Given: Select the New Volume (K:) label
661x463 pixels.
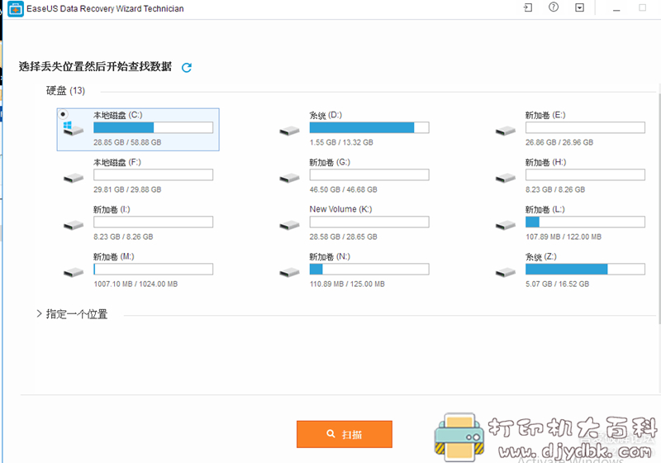Looking at the screenshot, I should (x=340, y=209).
